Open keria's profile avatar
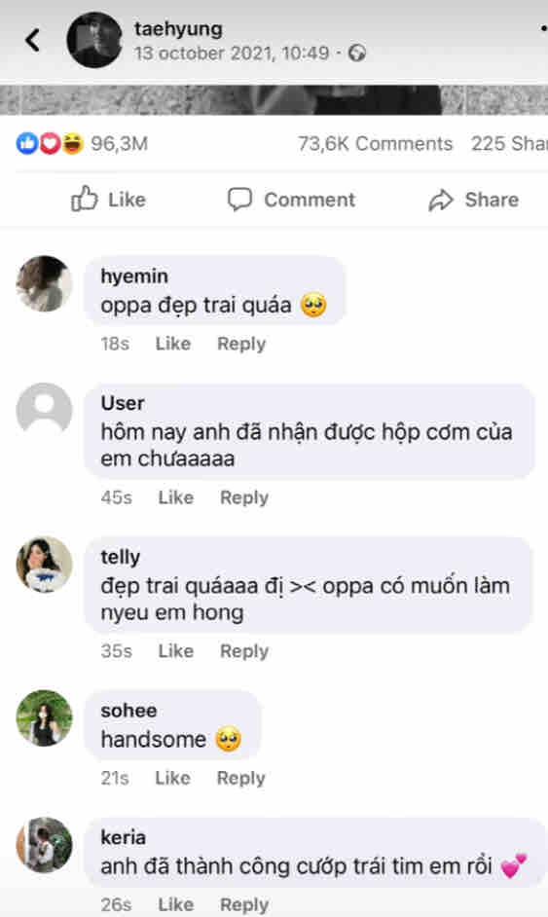Viewport: 548px width, 917px height. 44,845
